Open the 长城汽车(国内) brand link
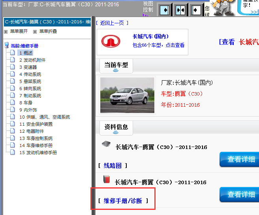This screenshot has height=215, width=259. 151,36
